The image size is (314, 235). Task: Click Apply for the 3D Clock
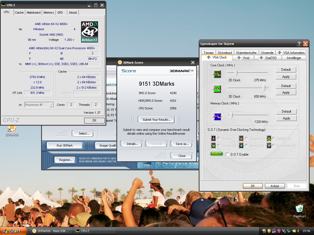(x=286, y=92)
